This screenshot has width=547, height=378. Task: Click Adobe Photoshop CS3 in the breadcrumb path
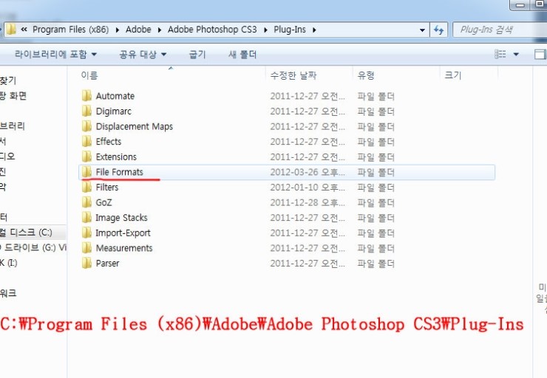tap(212, 30)
